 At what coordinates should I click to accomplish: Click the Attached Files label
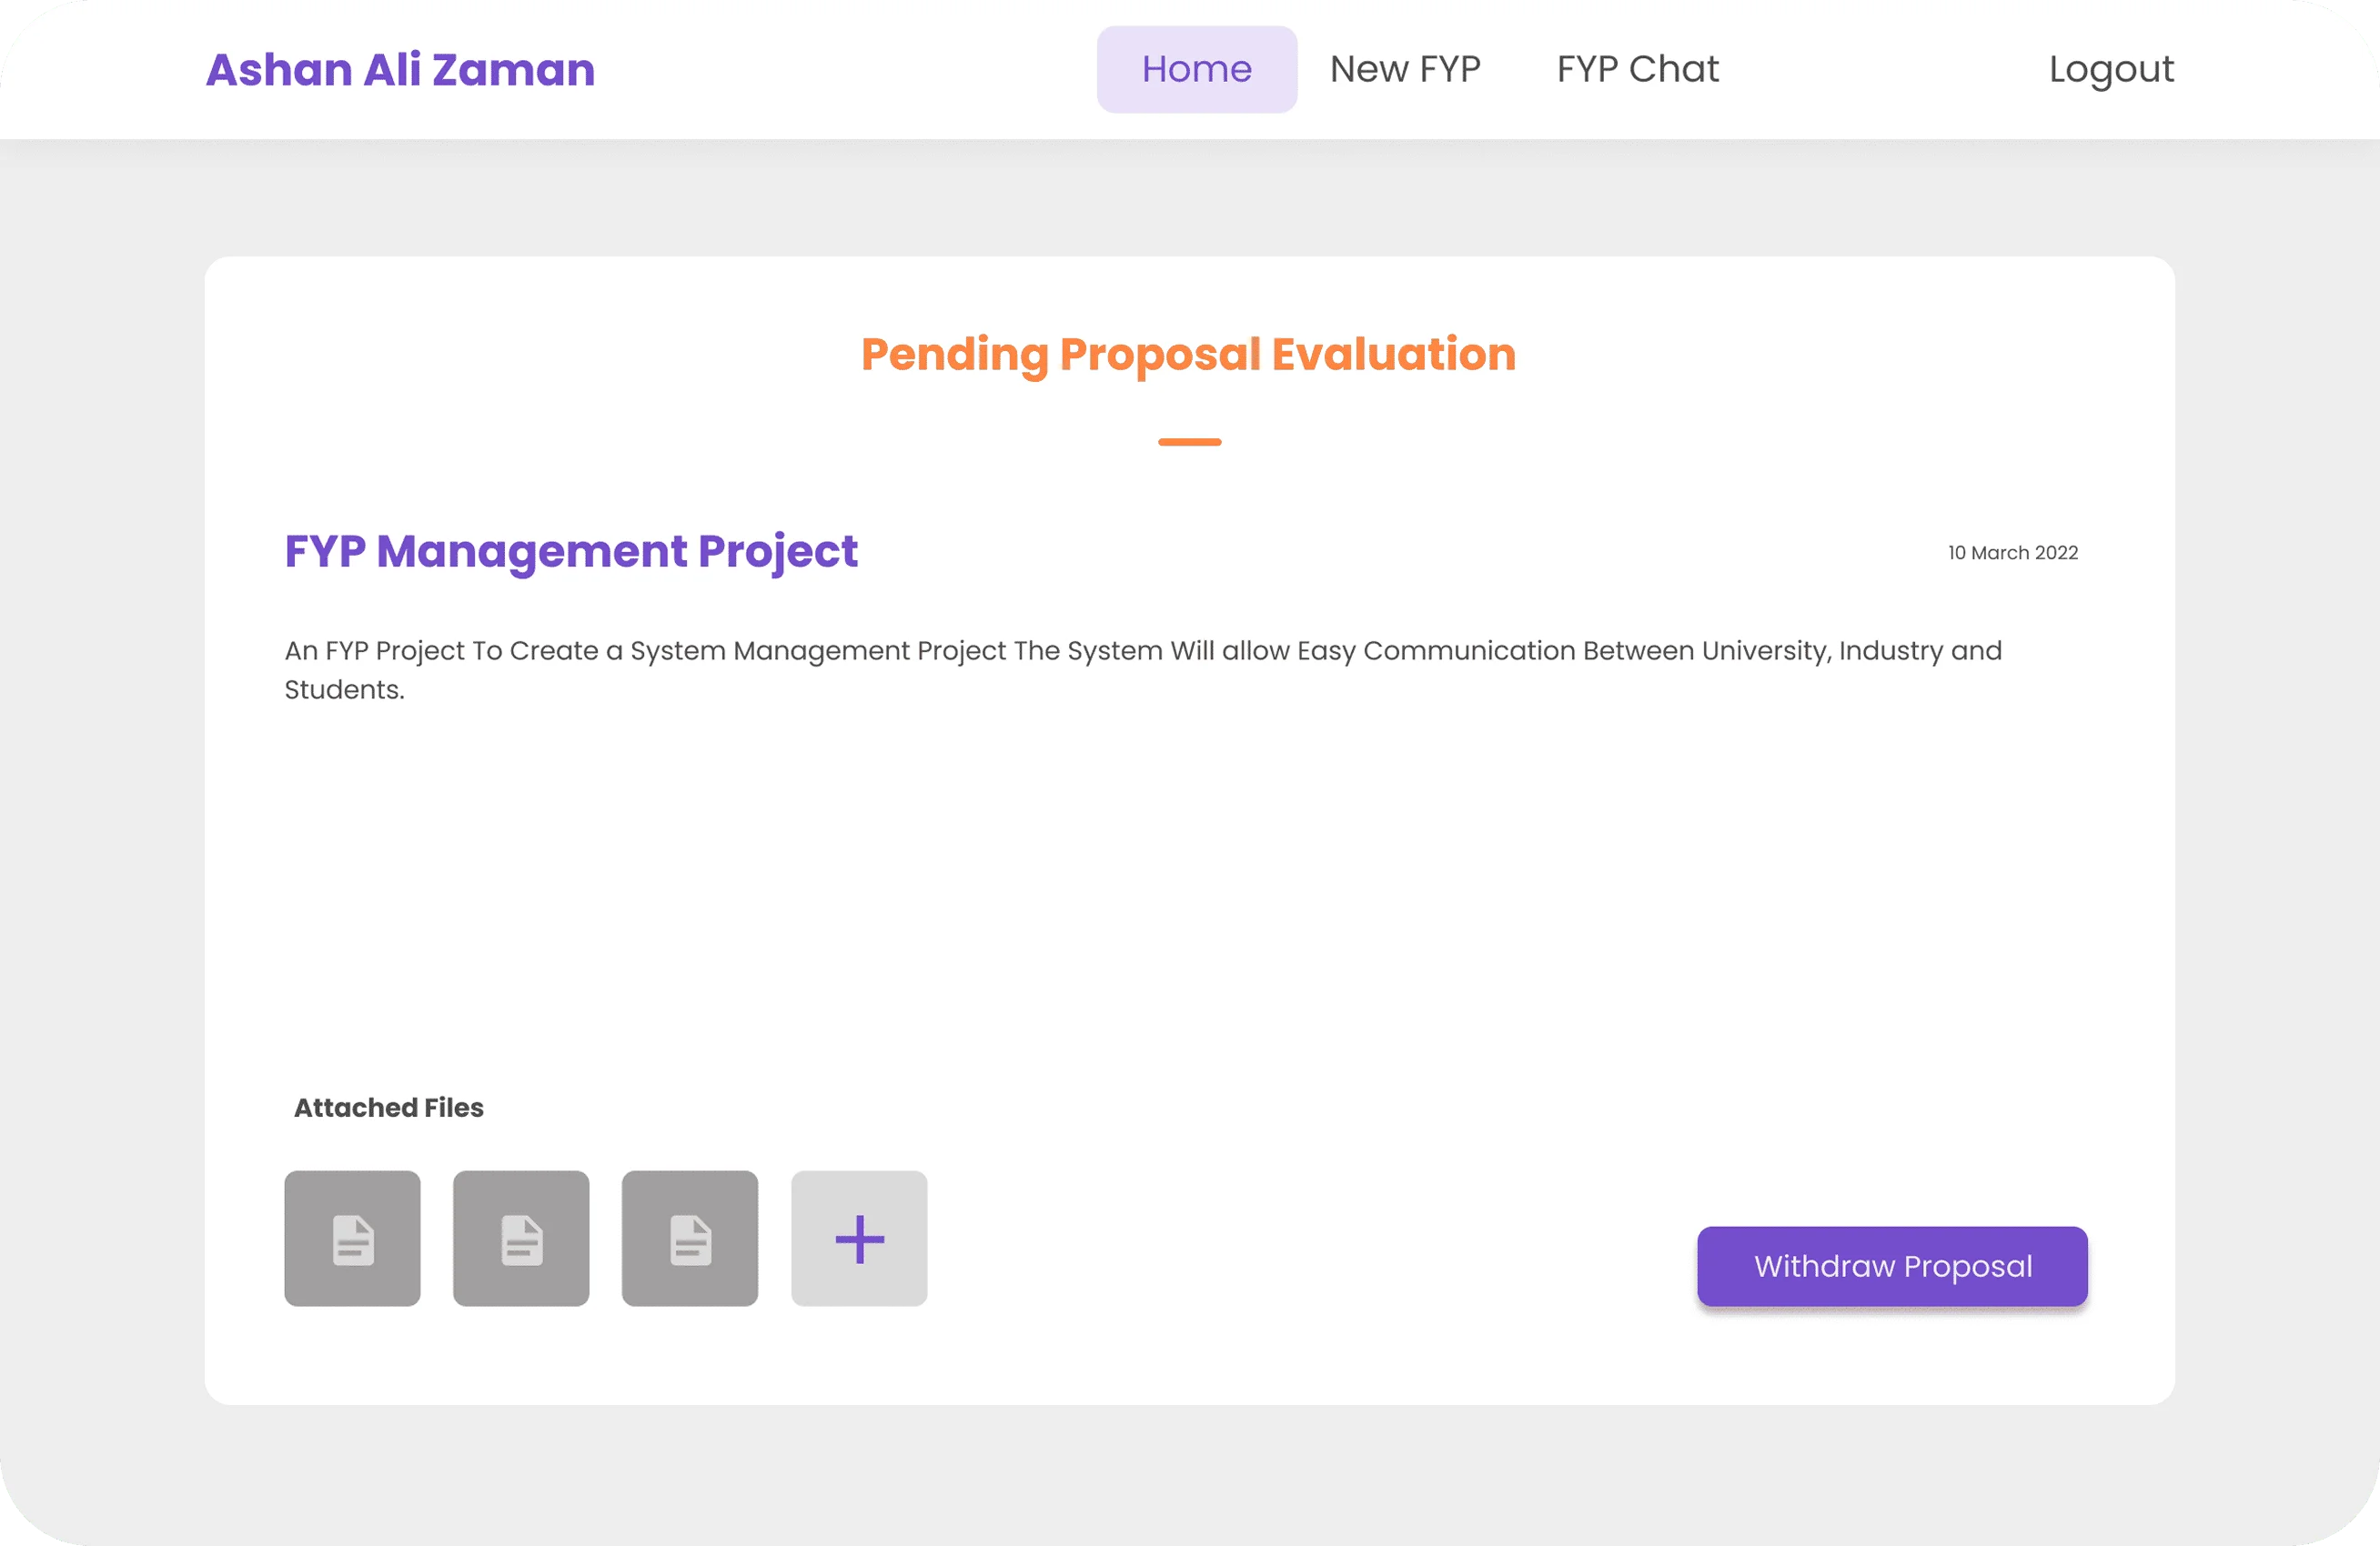[x=388, y=1108]
